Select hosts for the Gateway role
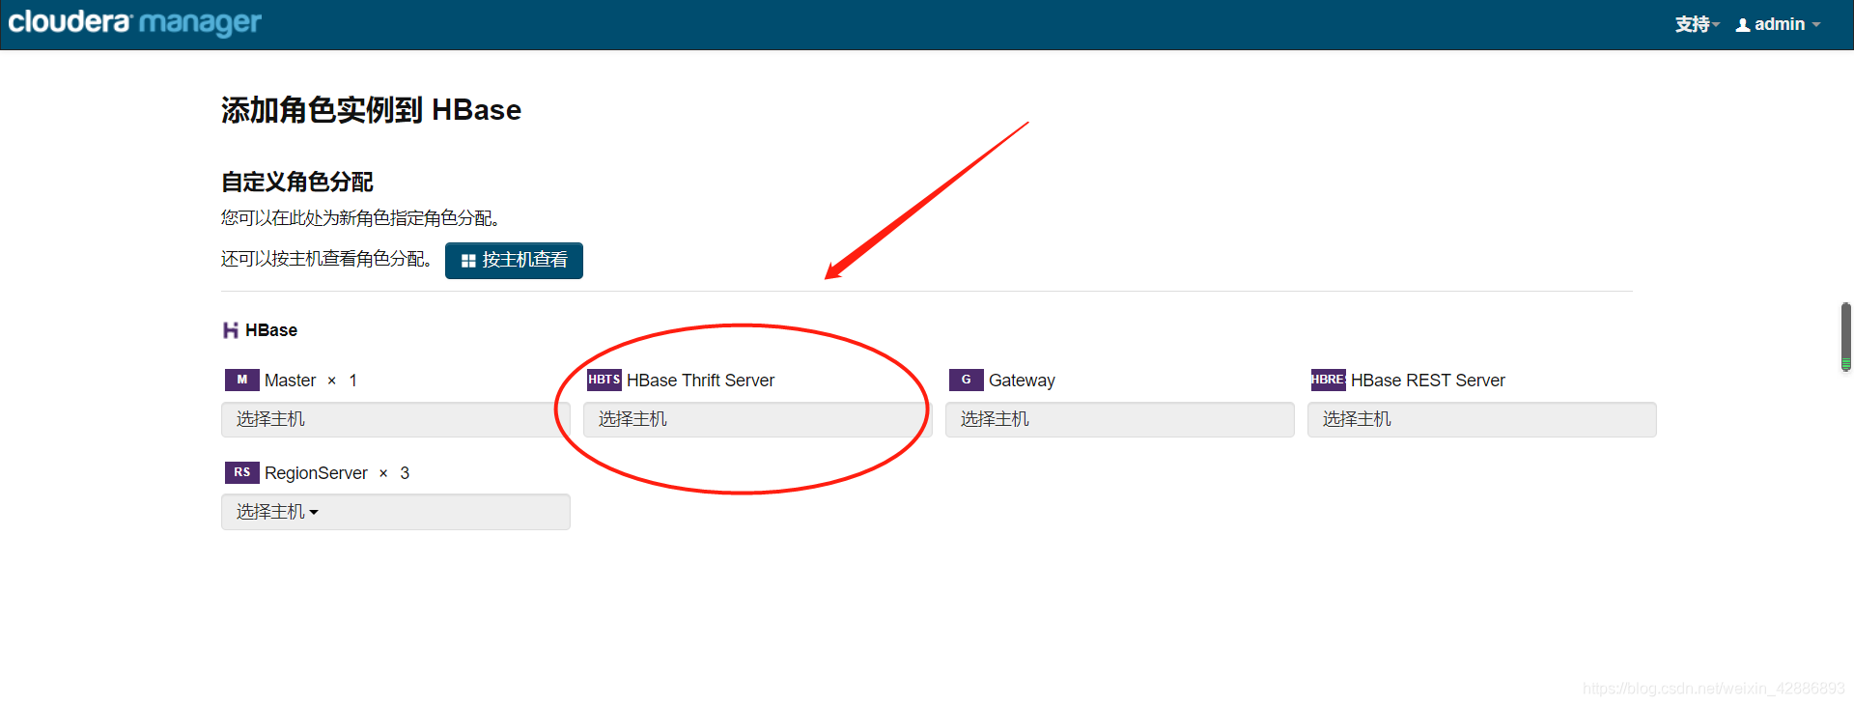The image size is (1854, 706). pyautogui.click(x=1120, y=419)
